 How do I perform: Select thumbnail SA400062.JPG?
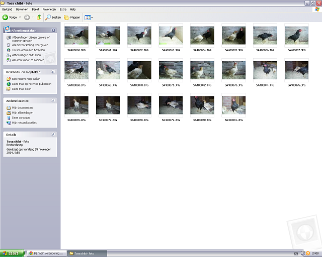click(139, 35)
